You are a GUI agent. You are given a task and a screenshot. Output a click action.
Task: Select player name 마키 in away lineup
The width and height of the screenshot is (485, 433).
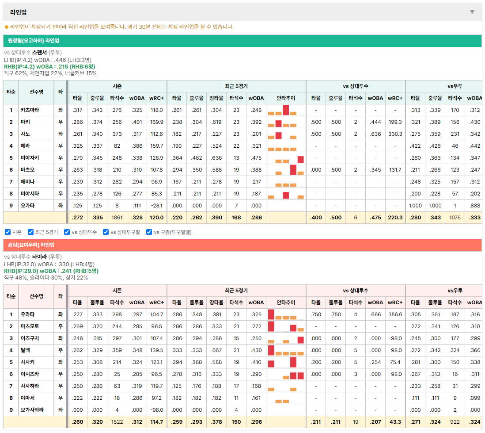pyautogui.click(x=25, y=122)
